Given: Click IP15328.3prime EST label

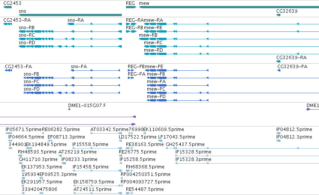Looking at the screenshot, I should coord(193,160).
